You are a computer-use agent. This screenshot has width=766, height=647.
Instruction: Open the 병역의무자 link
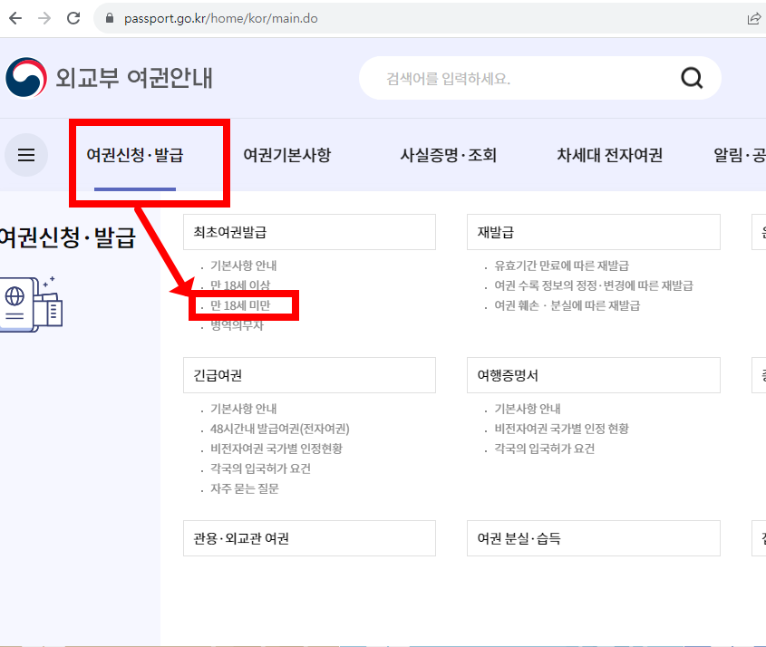(236, 323)
